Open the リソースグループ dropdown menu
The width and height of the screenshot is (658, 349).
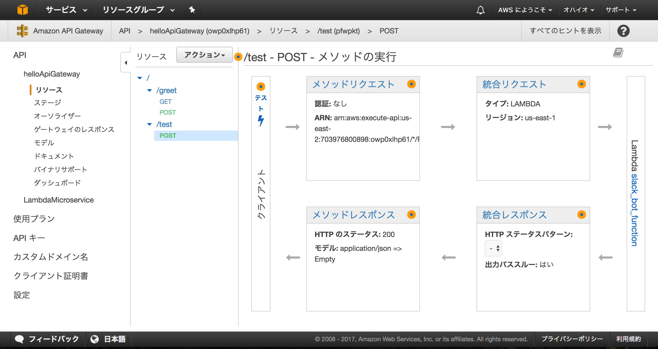(x=139, y=10)
